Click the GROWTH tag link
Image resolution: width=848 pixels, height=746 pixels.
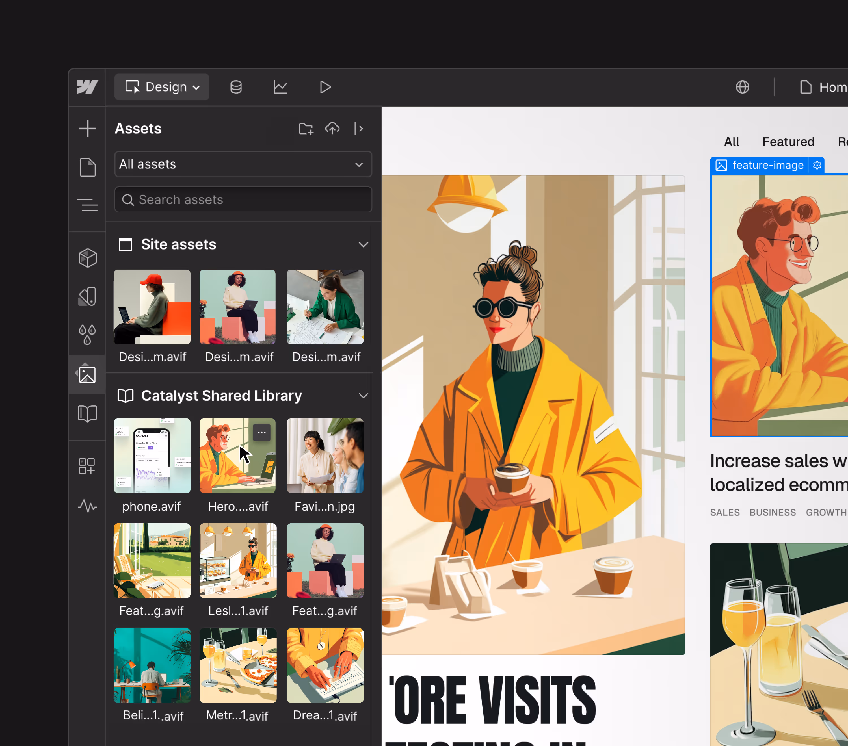pos(826,513)
